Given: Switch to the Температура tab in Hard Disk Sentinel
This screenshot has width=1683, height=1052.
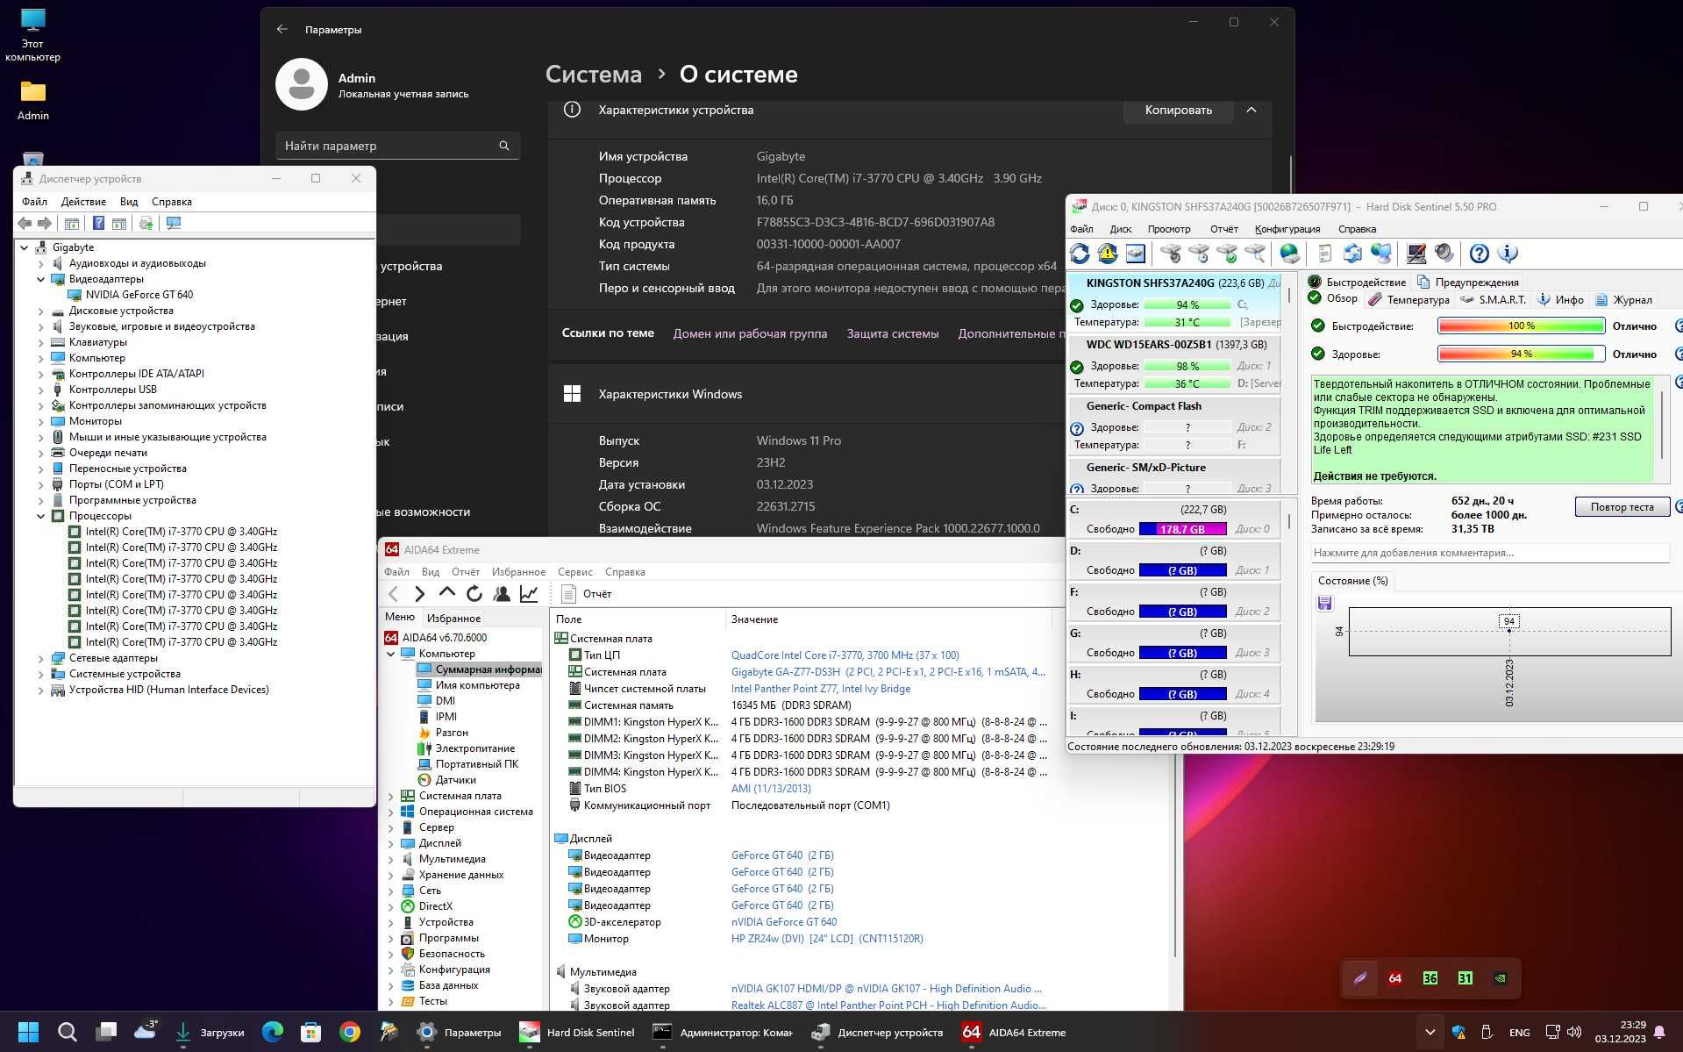Looking at the screenshot, I should 1409,300.
